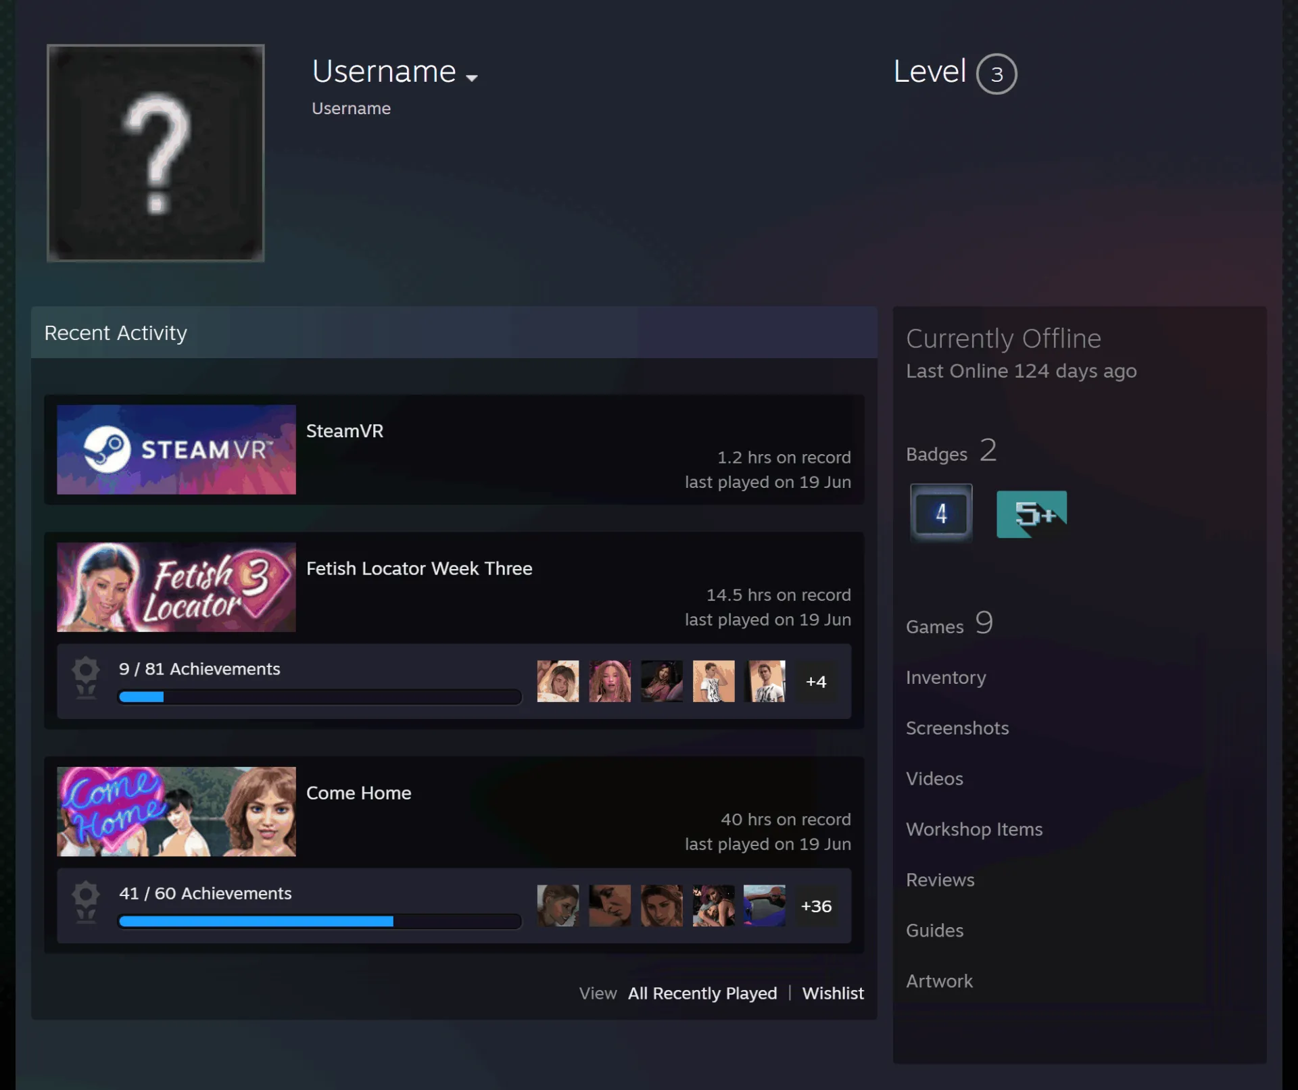1298x1090 pixels.
Task: Open the Videos link
Action: coord(934,779)
